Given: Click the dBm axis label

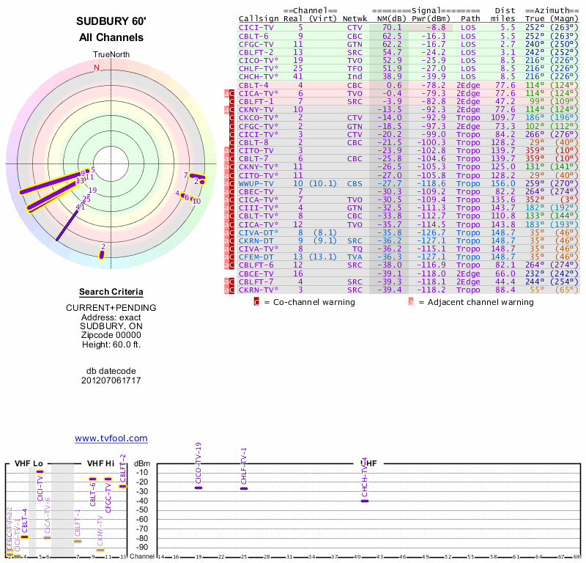Looking at the screenshot, I should coord(142,464).
